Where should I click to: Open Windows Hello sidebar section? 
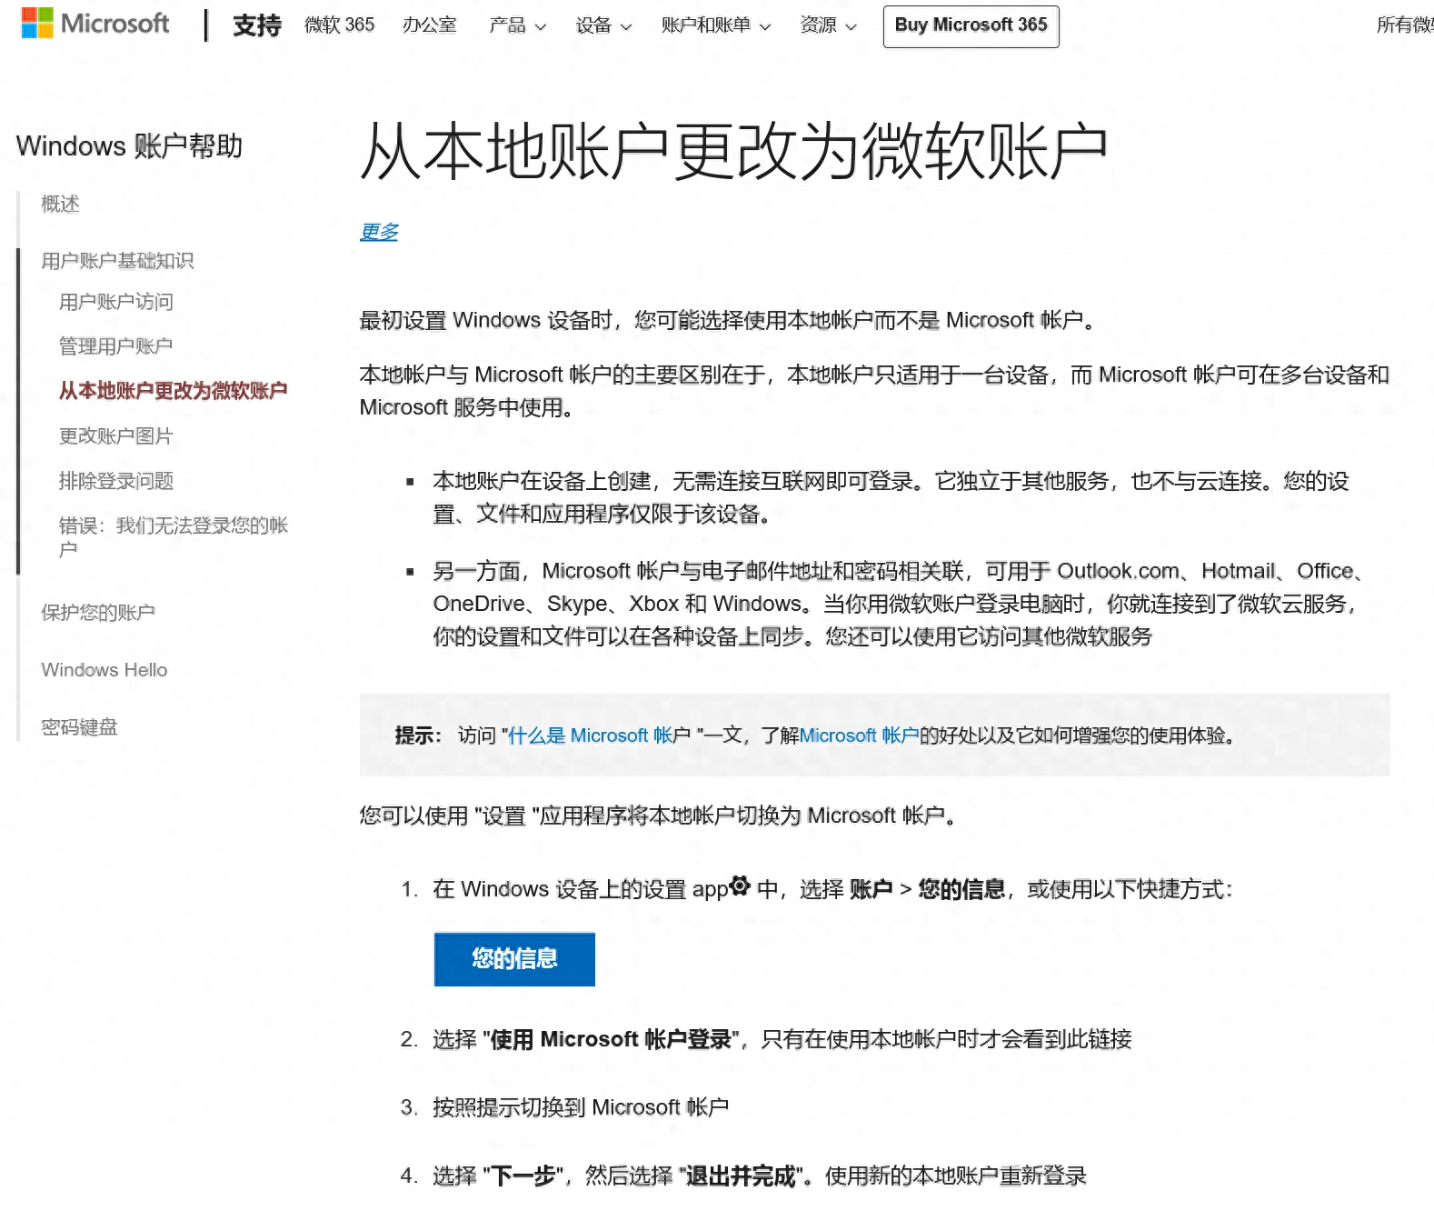coord(105,670)
